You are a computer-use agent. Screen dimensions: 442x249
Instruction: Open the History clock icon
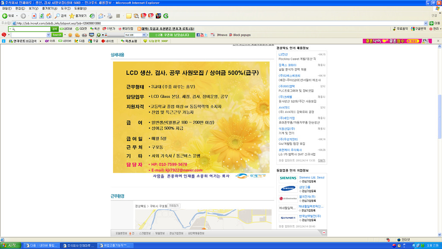click(92, 16)
